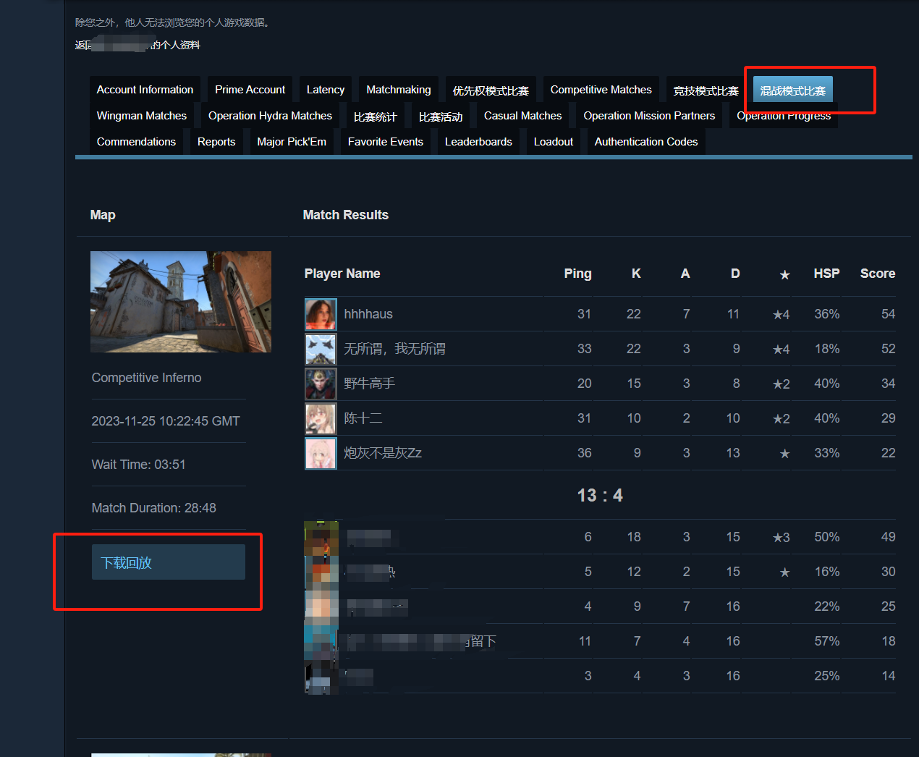Click Competitive Inferno map label
Image resolution: width=919 pixels, height=757 pixels.
click(x=146, y=378)
